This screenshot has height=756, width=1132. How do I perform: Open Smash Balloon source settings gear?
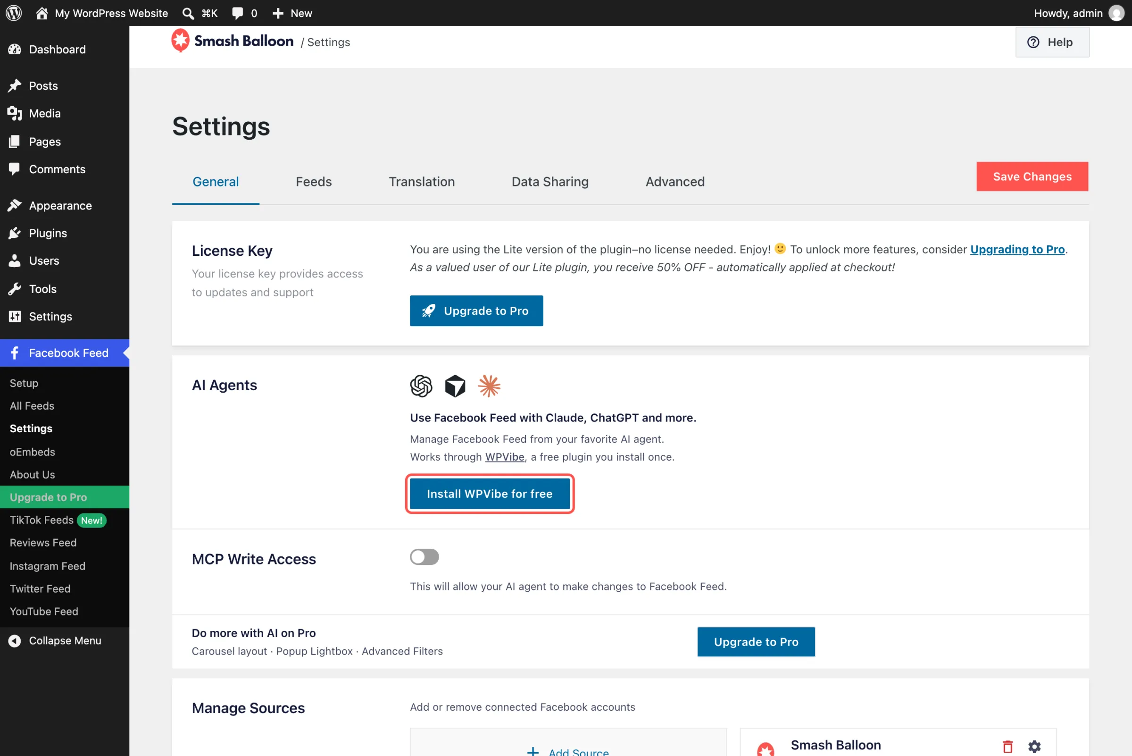(x=1035, y=747)
